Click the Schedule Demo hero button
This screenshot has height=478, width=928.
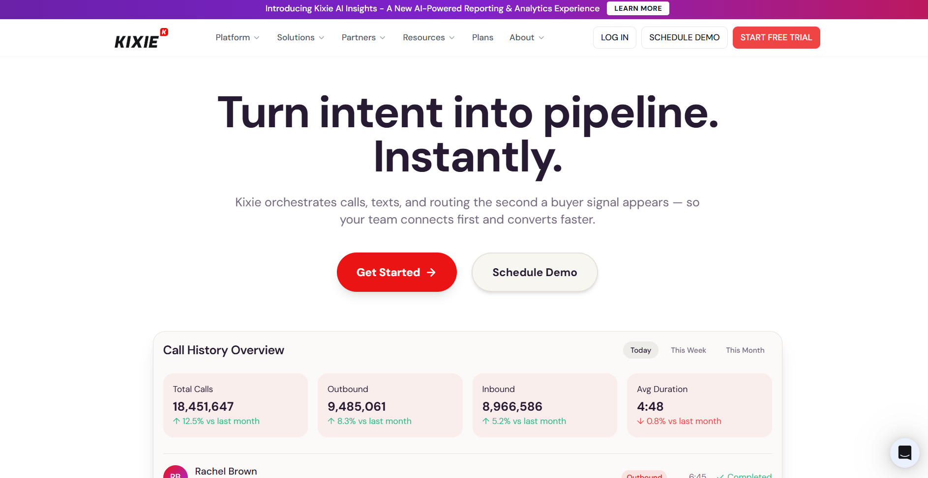pyautogui.click(x=535, y=272)
